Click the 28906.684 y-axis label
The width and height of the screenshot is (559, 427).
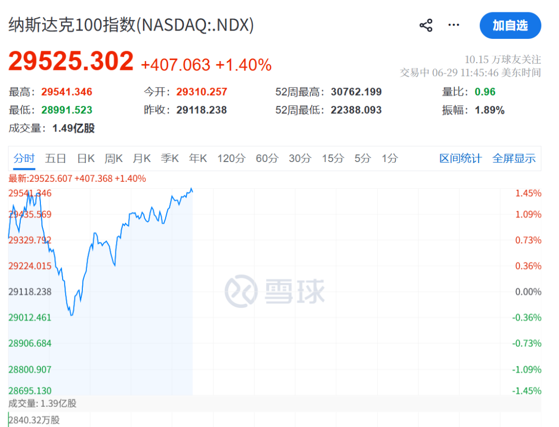pos(30,343)
